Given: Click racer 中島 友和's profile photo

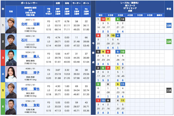Looking at the screenshot, I should [x=11, y=107].
